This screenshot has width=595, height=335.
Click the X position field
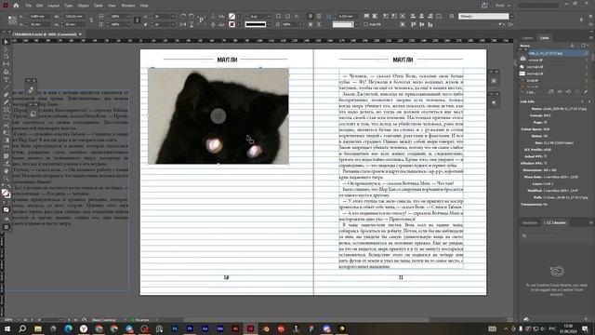coord(39,17)
